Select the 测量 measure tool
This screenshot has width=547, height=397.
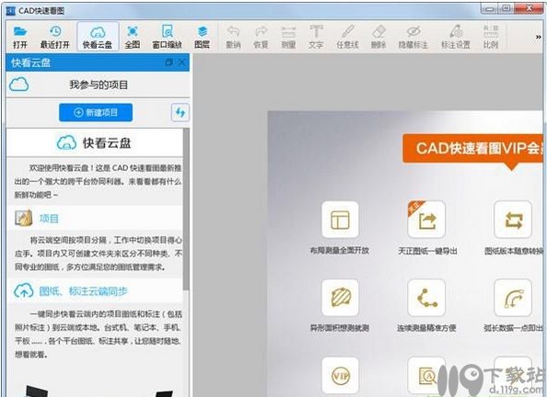pos(288,37)
